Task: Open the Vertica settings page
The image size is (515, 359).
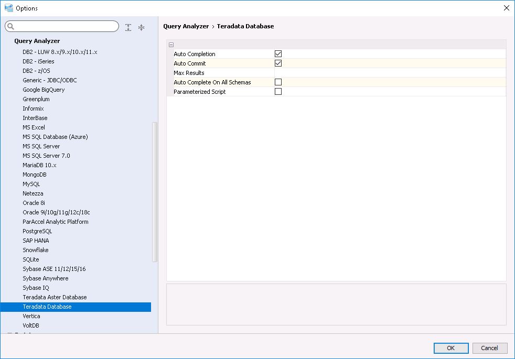Action: tap(31, 316)
